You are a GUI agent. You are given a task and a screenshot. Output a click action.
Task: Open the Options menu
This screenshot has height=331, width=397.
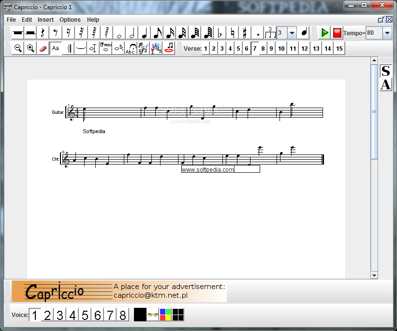(70, 20)
